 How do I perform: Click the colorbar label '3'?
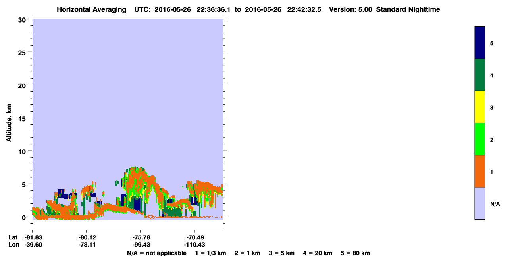point(492,107)
